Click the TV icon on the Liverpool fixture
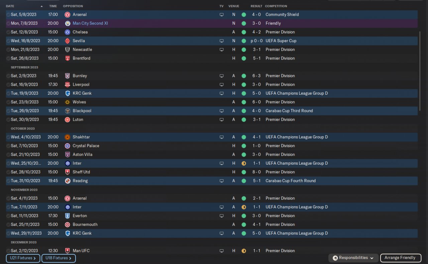 221,85
